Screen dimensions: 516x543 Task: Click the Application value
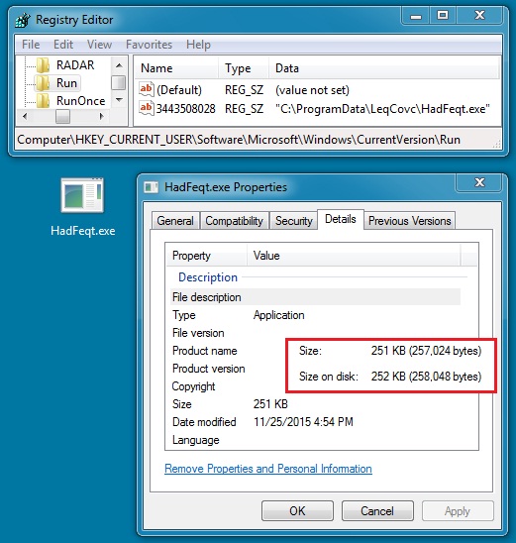[x=279, y=315]
